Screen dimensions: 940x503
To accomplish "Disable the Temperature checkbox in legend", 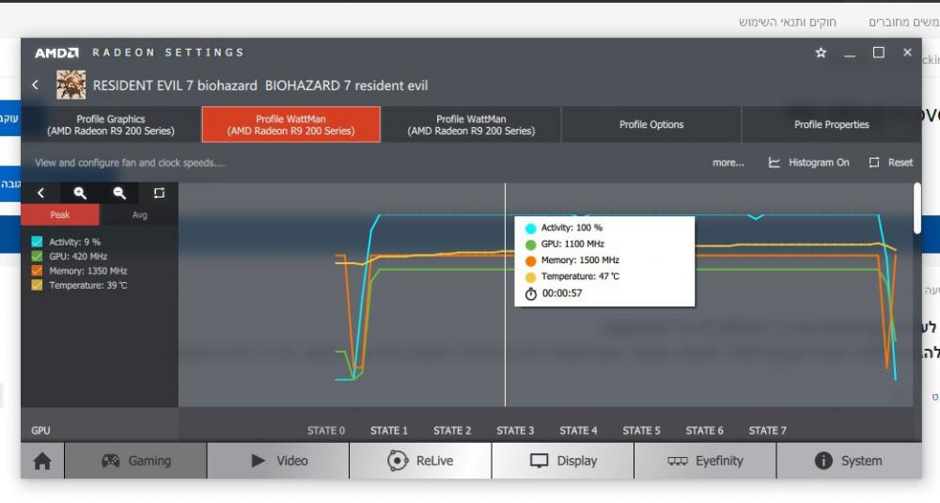I will click(37, 285).
